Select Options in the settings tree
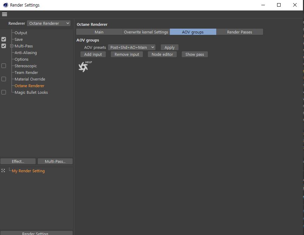This screenshot has height=235, width=304. [22, 59]
